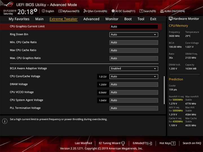Click the settings list vertical scrollbar
This screenshot has height=152, width=203.
click(164, 90)
